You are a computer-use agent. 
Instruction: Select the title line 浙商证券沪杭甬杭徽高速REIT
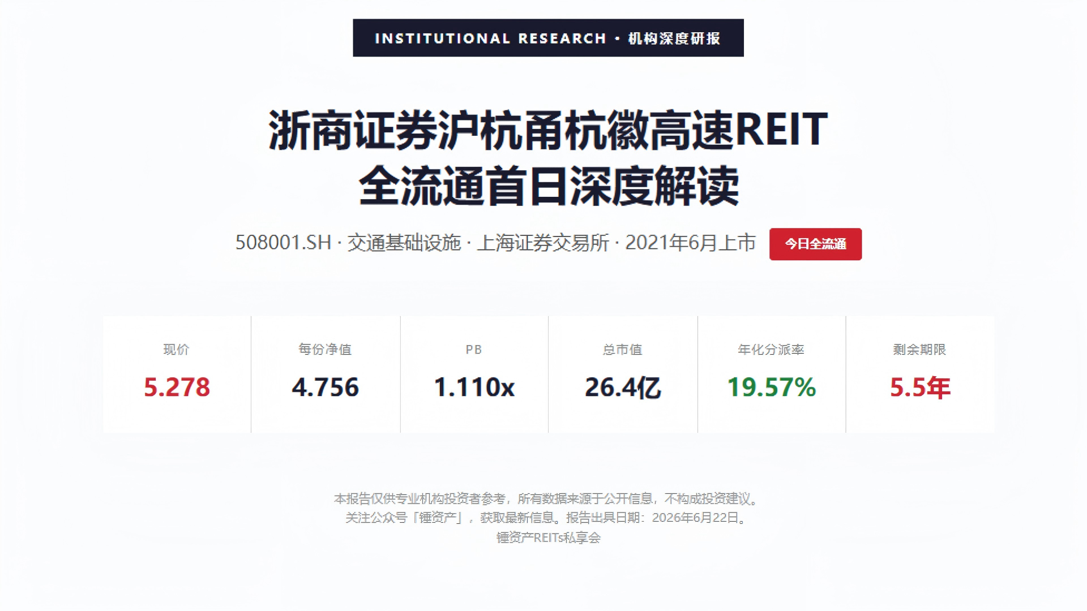[548, 130]
